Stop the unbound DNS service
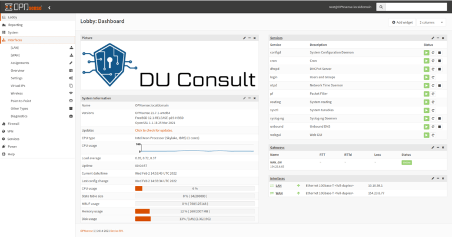 440,126
